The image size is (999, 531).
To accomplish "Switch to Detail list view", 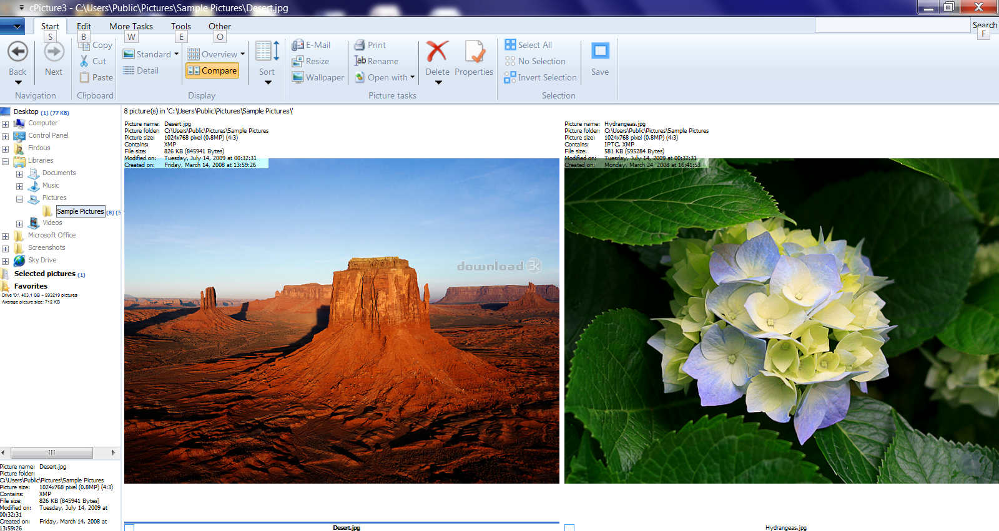I will point(141,70).
